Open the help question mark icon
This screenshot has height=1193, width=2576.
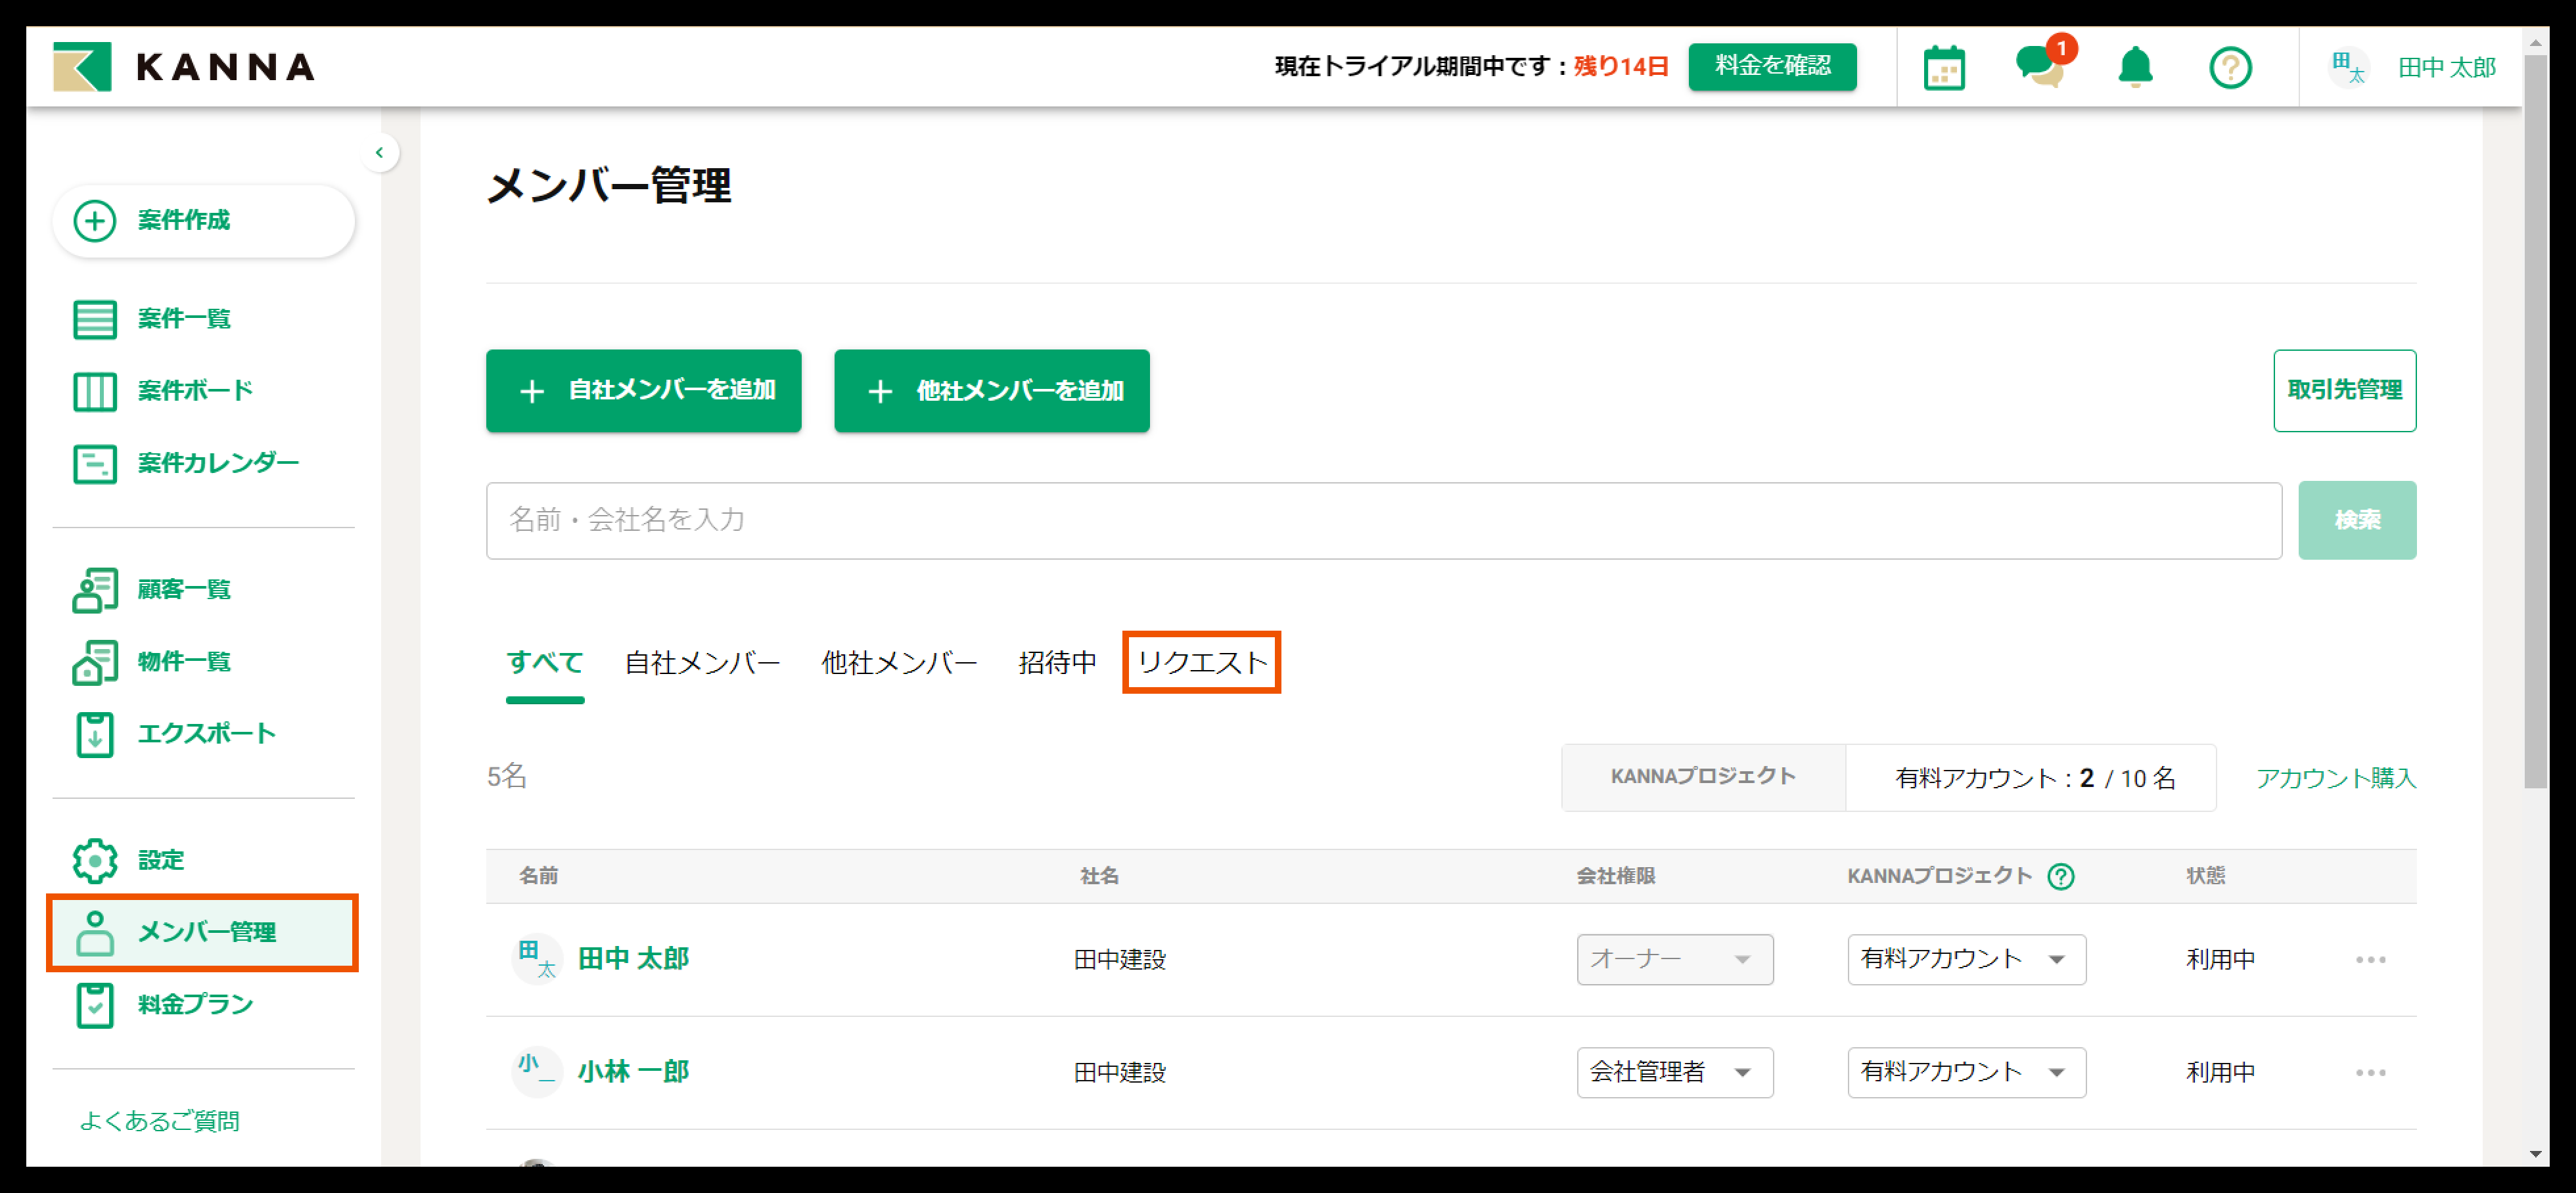pyautogui.click(x=2230, y=68)
